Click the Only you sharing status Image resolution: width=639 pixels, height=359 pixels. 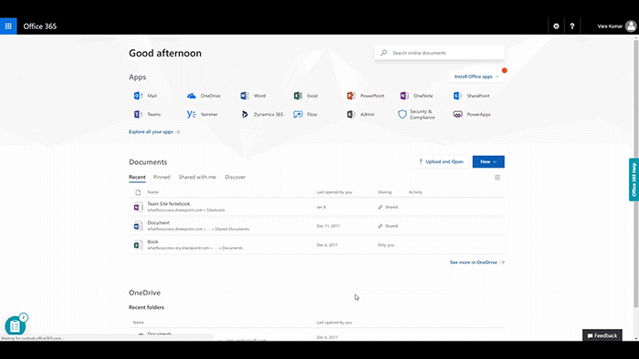[385, 245]
